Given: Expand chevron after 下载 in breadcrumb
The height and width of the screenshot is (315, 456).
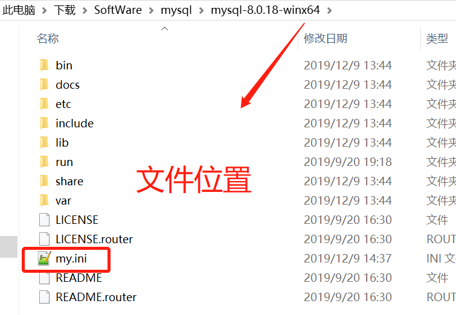Looking at the screenshot, I should [x=85, y=11].
